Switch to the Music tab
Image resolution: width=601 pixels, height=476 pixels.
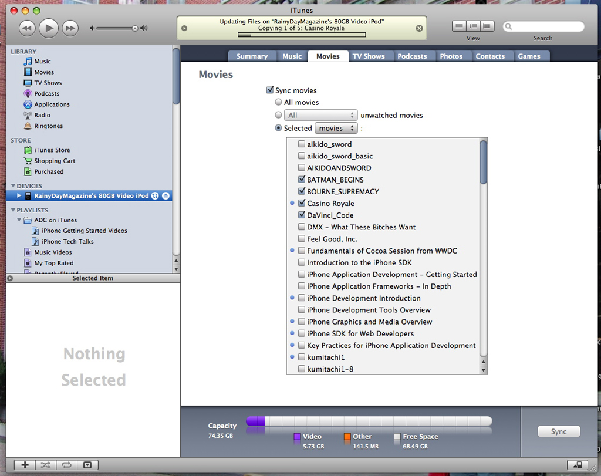click(292, 56)
